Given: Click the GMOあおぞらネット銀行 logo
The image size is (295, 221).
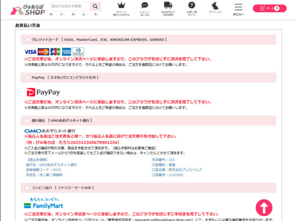Looking at the screenshot, I should point(50,131).
